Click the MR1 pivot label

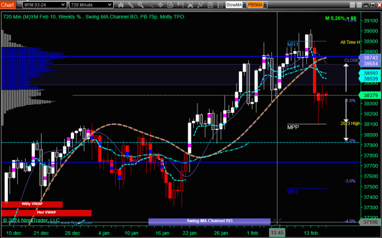[293, 45]
